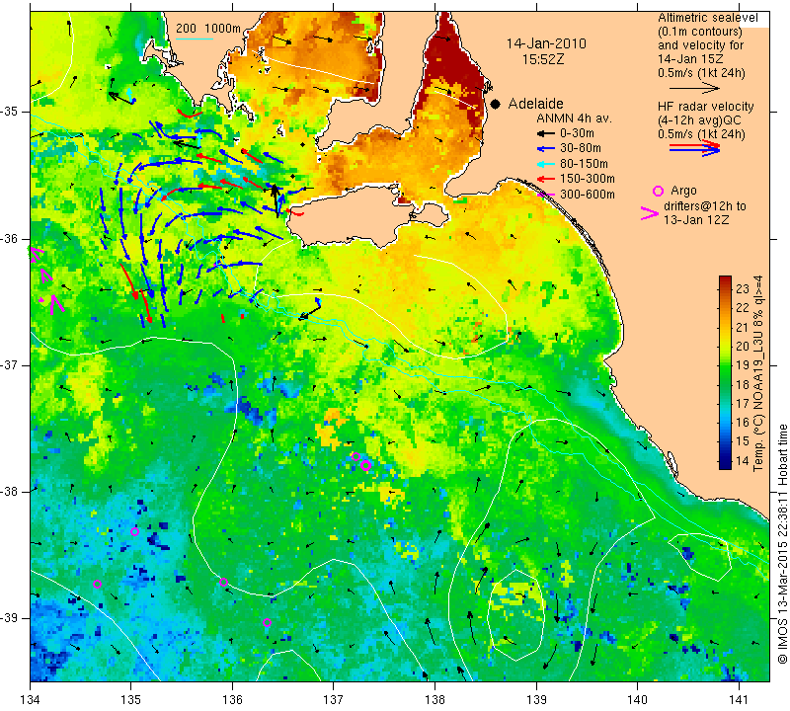Click the black altimetric velocity scale arrow
The image size is (790, 711).
(x=694, y=88)
